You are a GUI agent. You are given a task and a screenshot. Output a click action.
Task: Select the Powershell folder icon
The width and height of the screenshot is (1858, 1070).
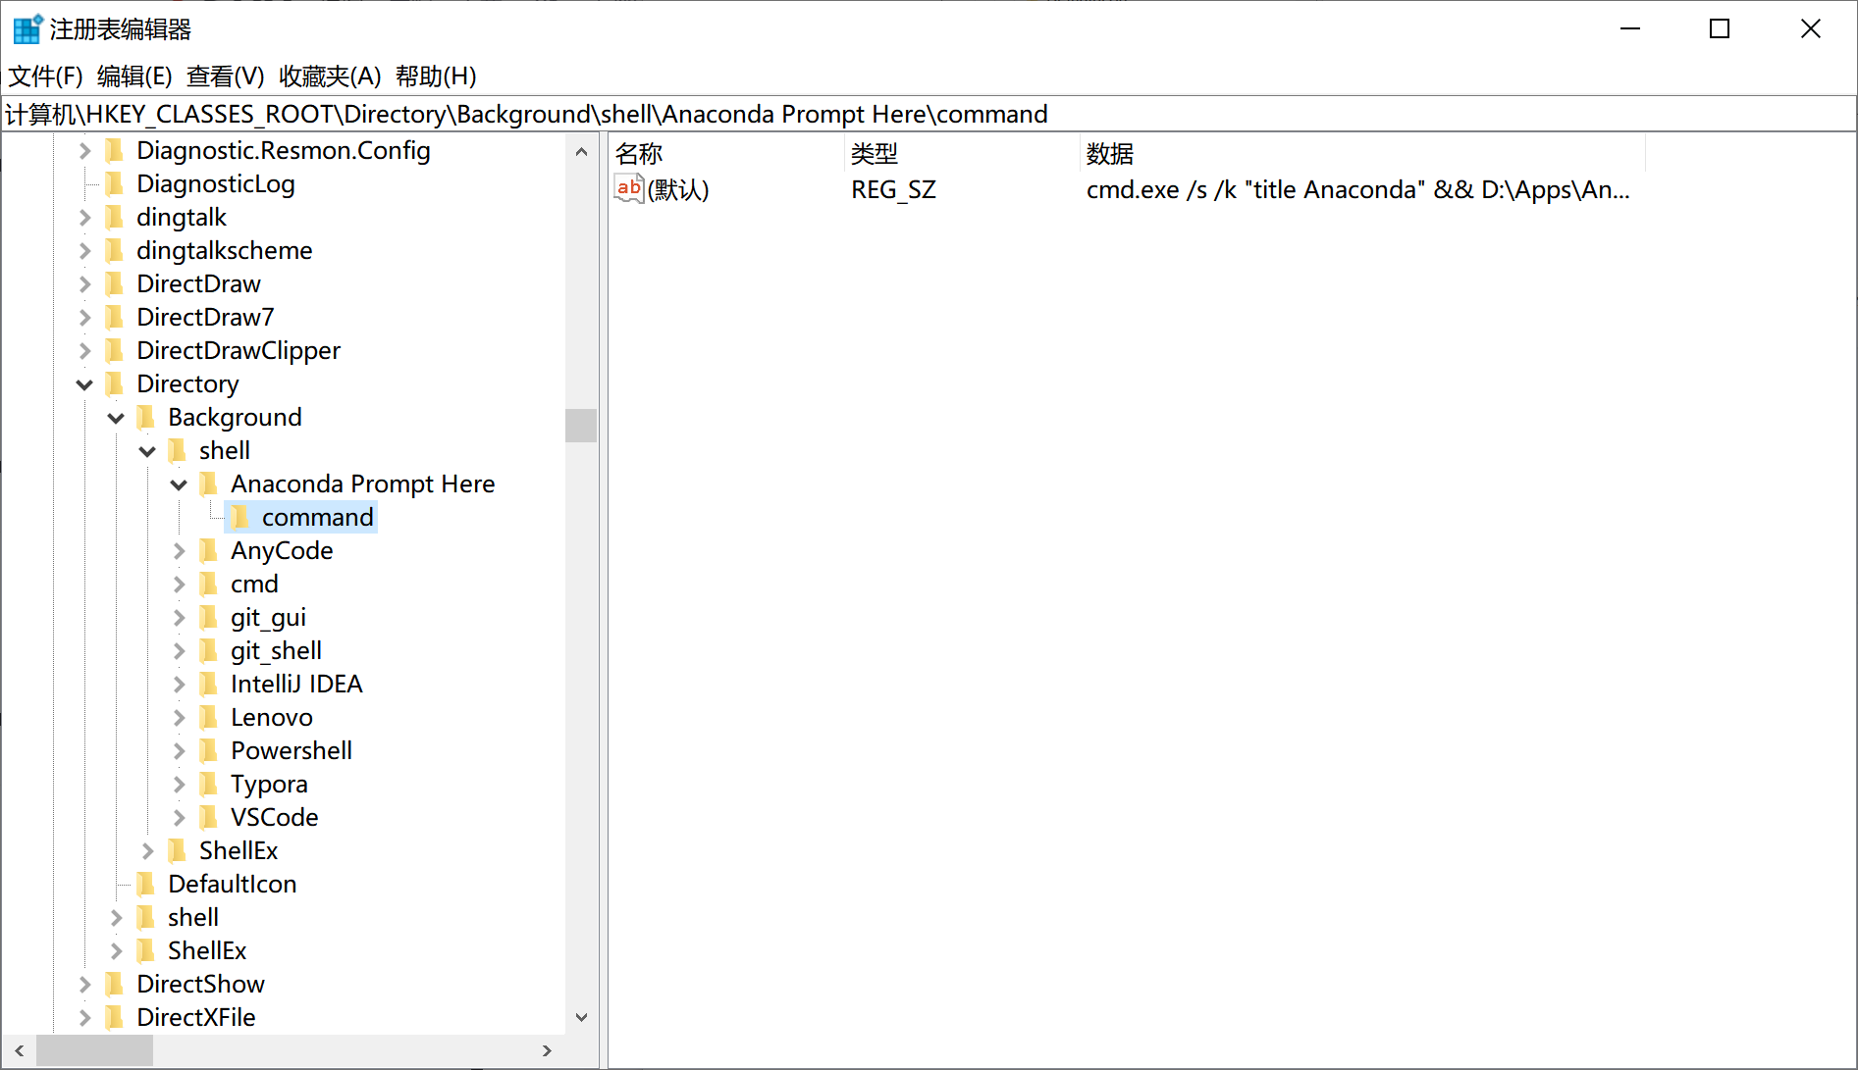tap(209, 750)
